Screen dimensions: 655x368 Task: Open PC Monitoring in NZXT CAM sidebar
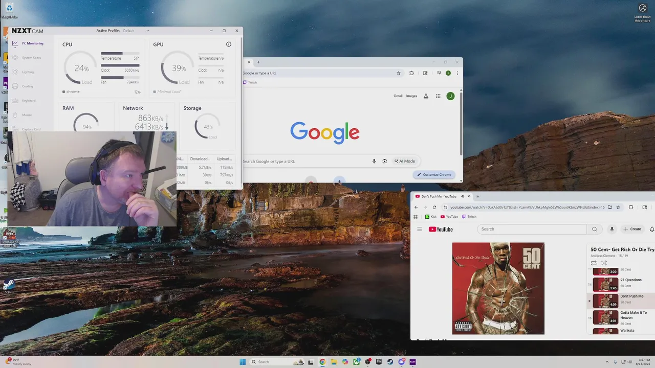point(28,43)
